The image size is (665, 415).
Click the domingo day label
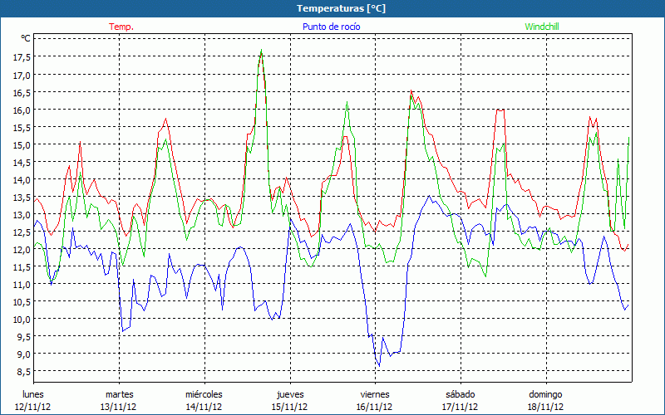coord(545,394)
